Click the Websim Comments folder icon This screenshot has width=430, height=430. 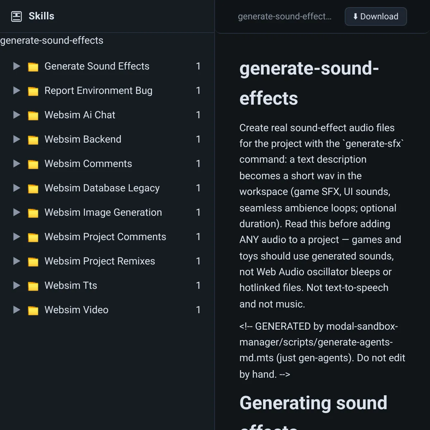pos(33,164)
